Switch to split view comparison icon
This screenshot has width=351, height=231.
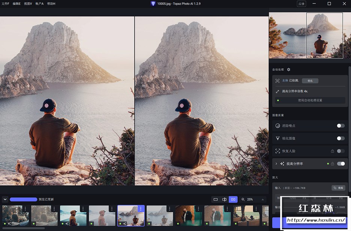[224, 199]
